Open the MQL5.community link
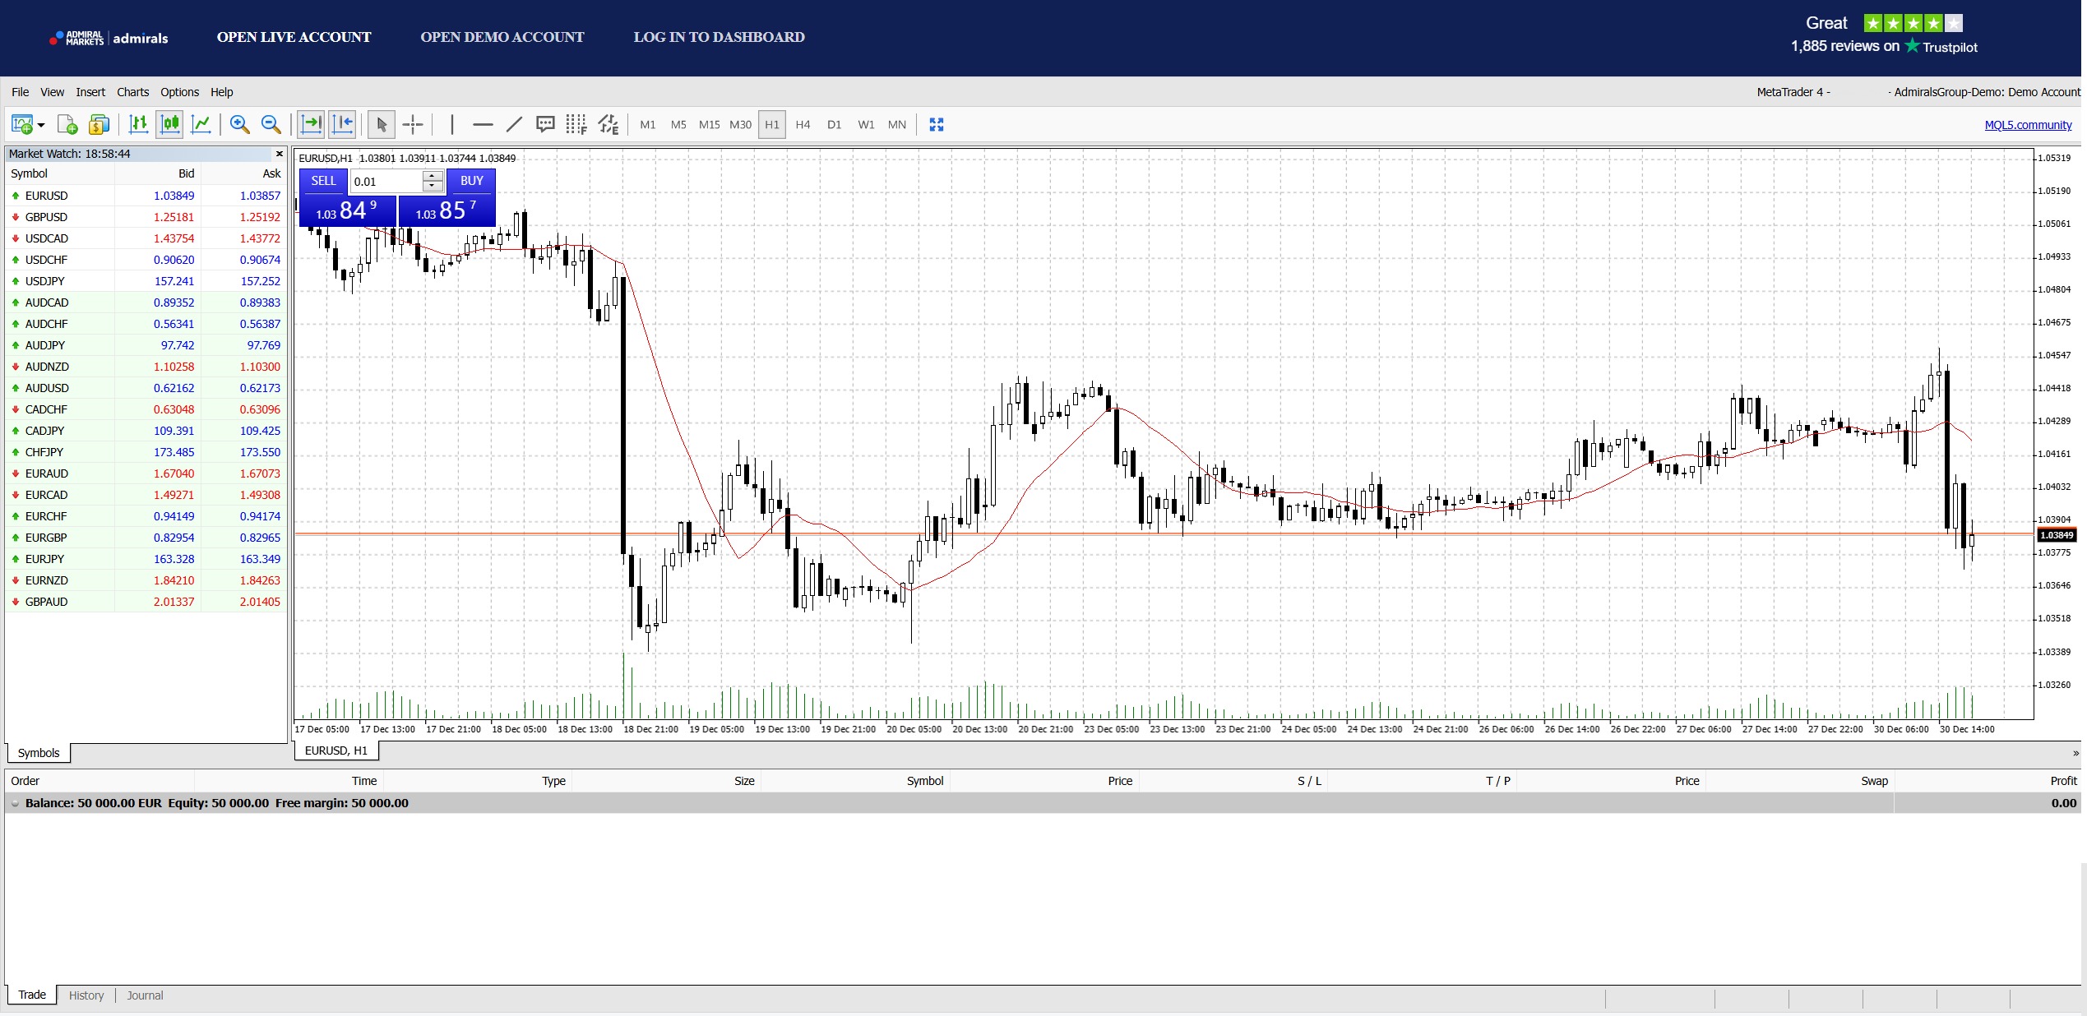This screenshot has height=1016, width=2087. point(2028,125)
